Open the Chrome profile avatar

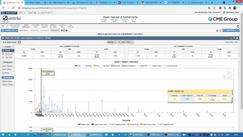pos(235,8)
